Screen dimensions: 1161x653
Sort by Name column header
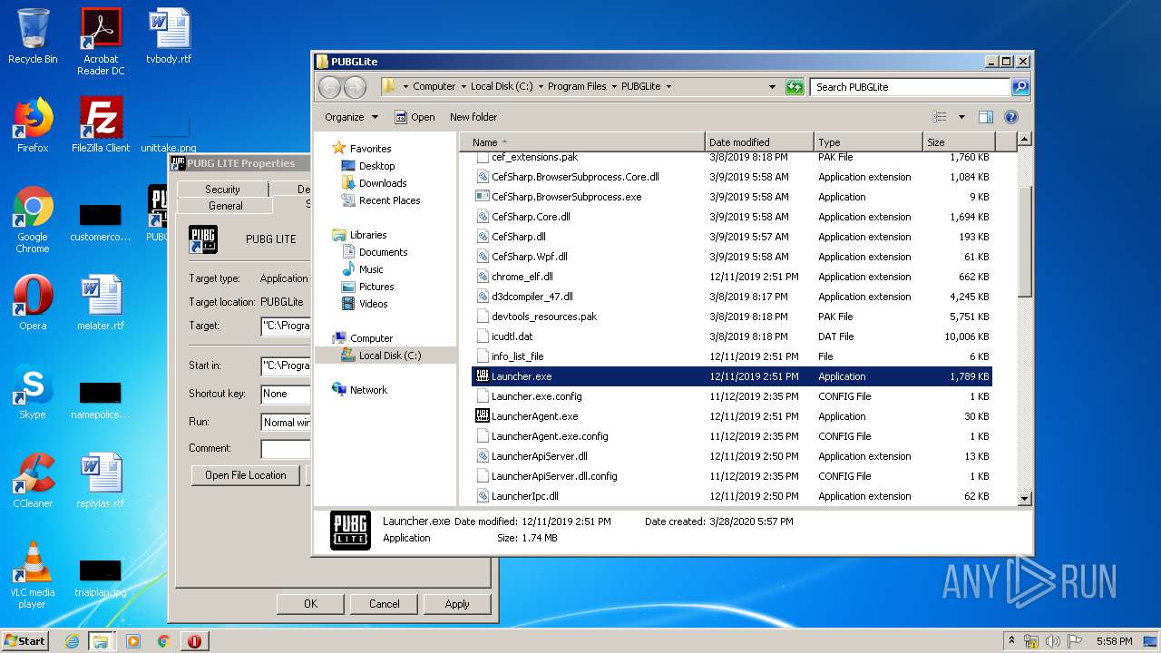click(x=582, y=142)
